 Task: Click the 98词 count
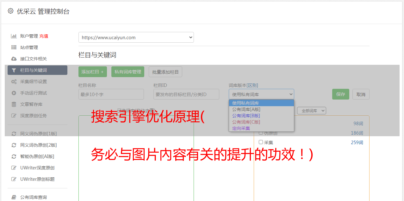point(358,124)
